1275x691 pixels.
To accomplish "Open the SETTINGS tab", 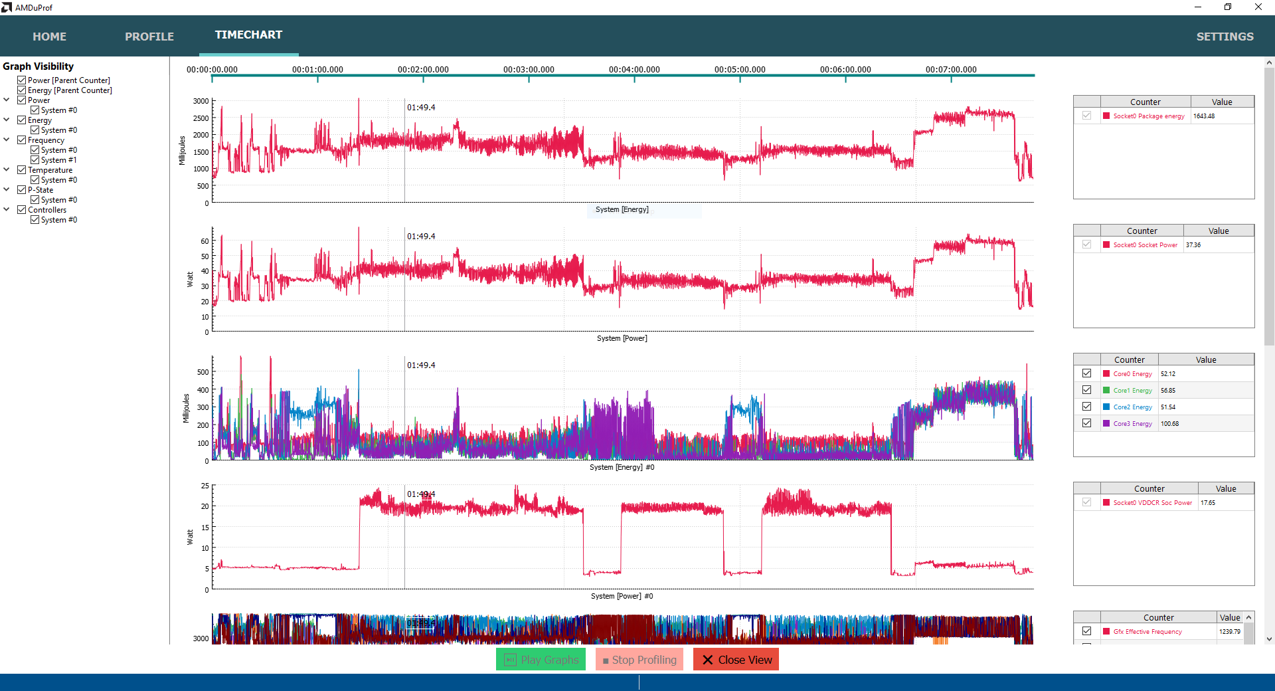I will coord(1225,37).
